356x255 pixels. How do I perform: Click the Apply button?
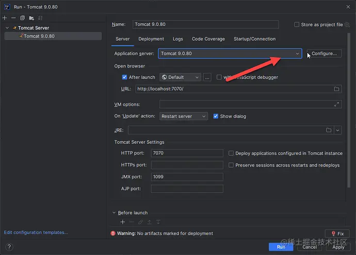[x=338, y=247]
